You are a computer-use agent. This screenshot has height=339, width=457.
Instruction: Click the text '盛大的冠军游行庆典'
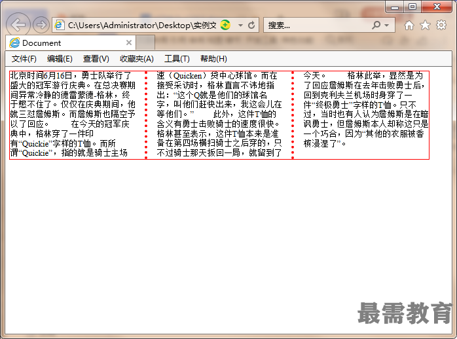coord(48,85)
